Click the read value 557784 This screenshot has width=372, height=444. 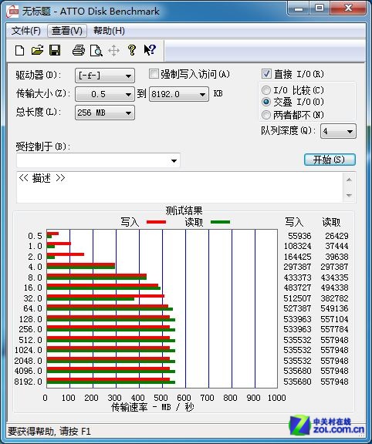(x=335, y=329)
